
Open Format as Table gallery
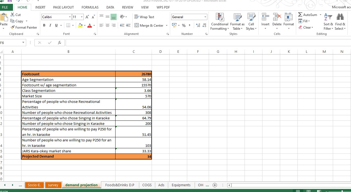coord(237,21)
